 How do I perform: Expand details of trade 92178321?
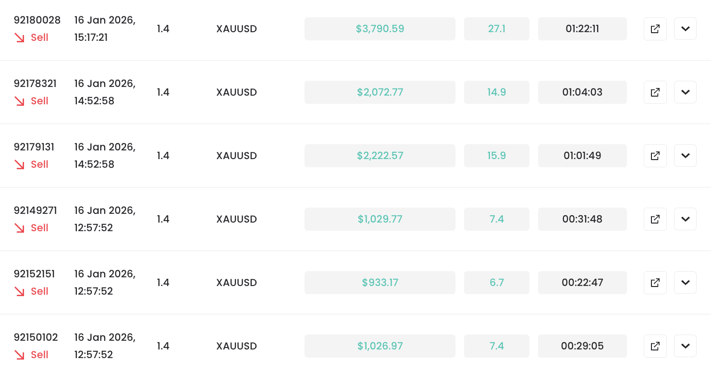click(685, 92)
